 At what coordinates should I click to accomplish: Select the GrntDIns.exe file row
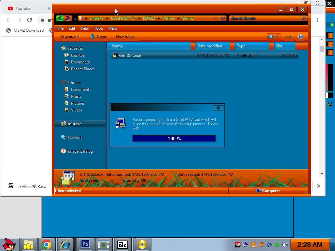(205, 56)
